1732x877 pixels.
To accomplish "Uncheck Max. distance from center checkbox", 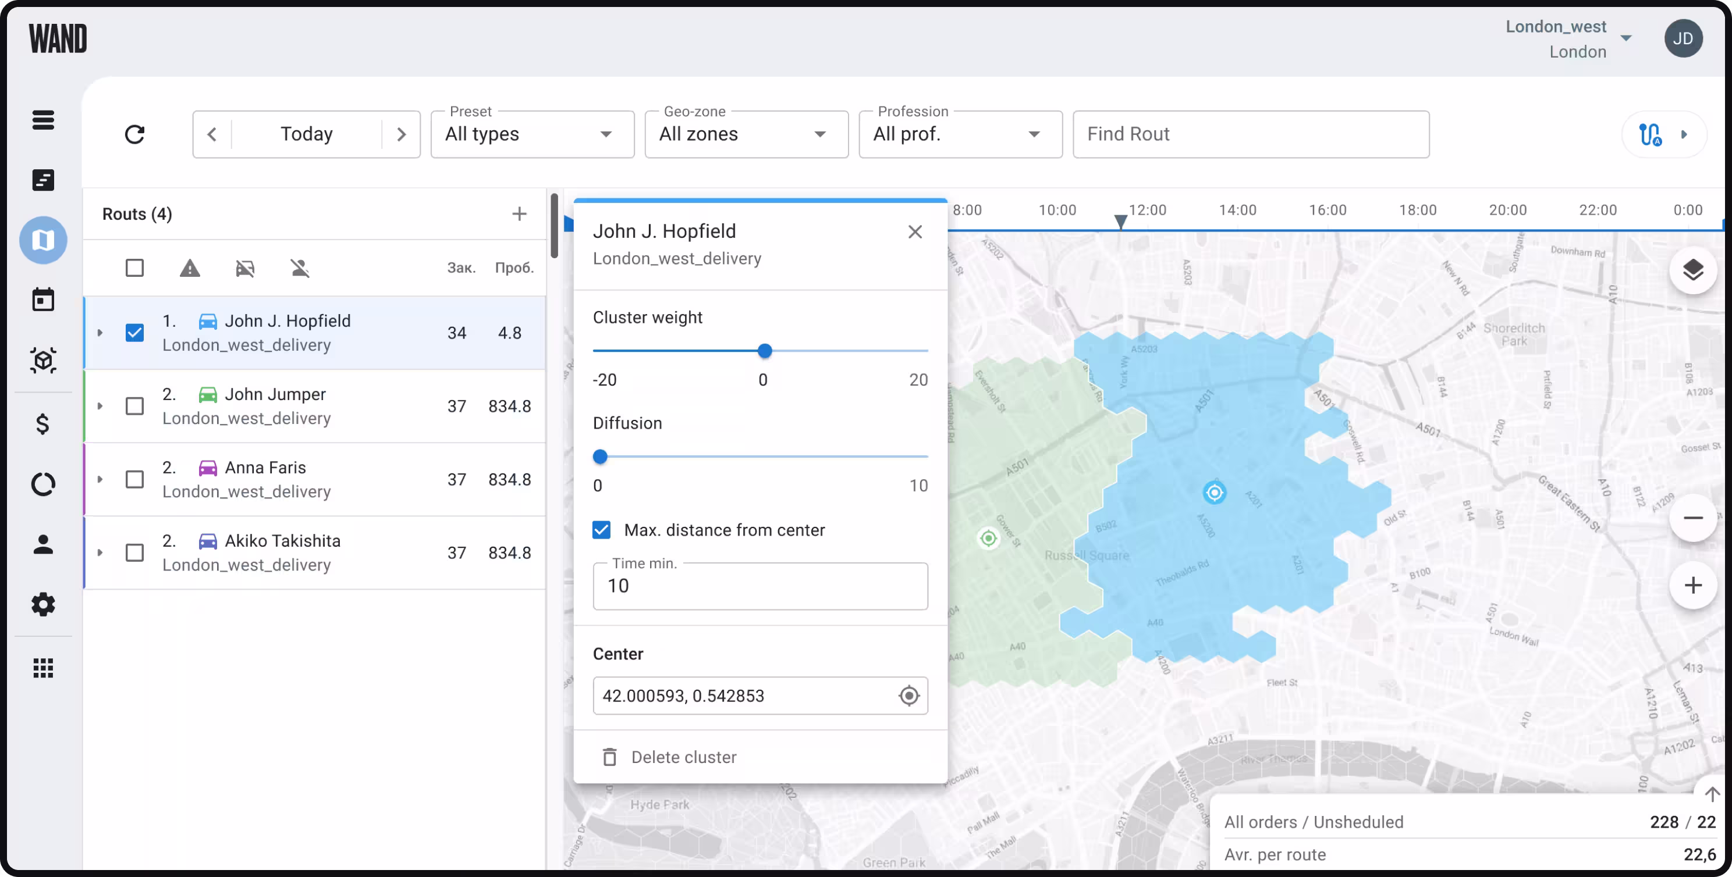I will coord(601,530).
